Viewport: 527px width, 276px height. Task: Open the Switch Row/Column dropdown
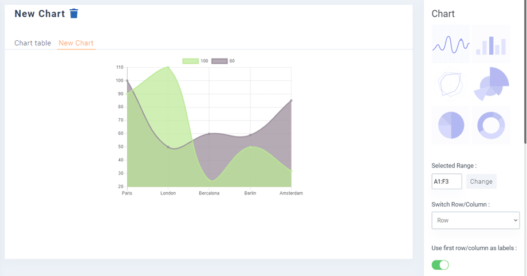point(475,220)
